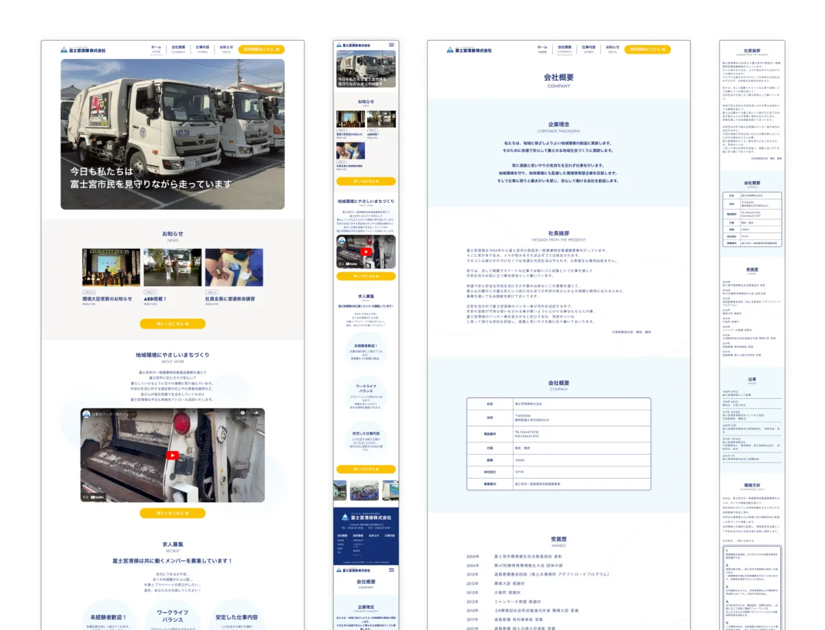Select 会社概要 COMPANY in the homepage nav
Screen dimensions: 825x630
click(x=179, y=49)
